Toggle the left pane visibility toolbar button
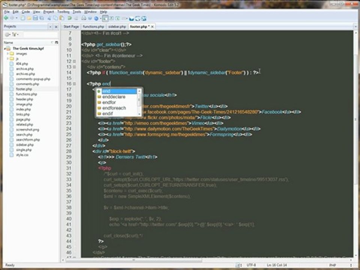The height and width of the screenshot is (270, 360). click(105, 18)
